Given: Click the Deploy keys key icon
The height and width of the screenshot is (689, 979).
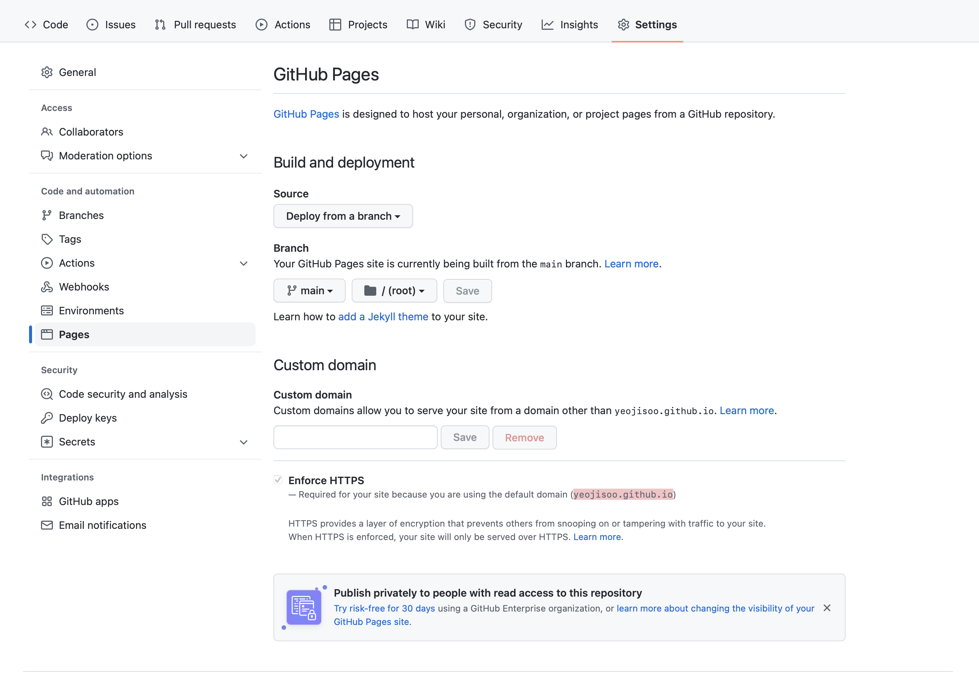Looking at the screenshot, I should [x=47, y=418].
